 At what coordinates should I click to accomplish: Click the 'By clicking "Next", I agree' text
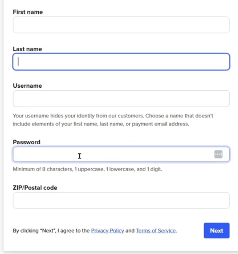51,230
